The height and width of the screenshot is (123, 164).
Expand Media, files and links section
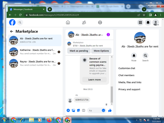[x=130, y=82]
